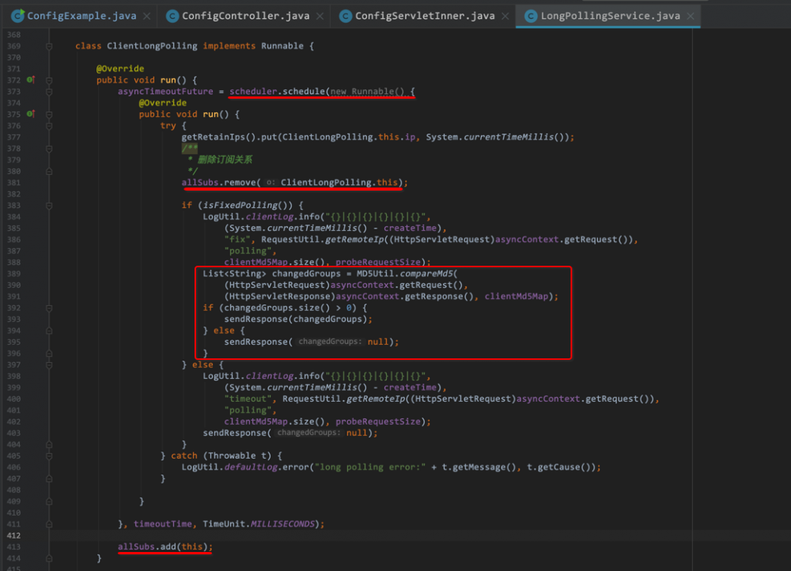
Task: Place cursor on allSubs.add(this) statement
Action: [x=165, y=547]
